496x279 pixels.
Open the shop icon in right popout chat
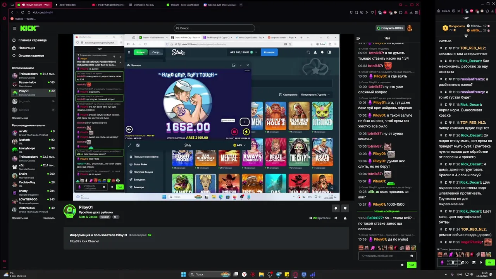[x=474, y=262]
